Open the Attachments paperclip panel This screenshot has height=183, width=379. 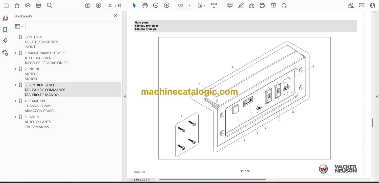click(x=5, y=41)
